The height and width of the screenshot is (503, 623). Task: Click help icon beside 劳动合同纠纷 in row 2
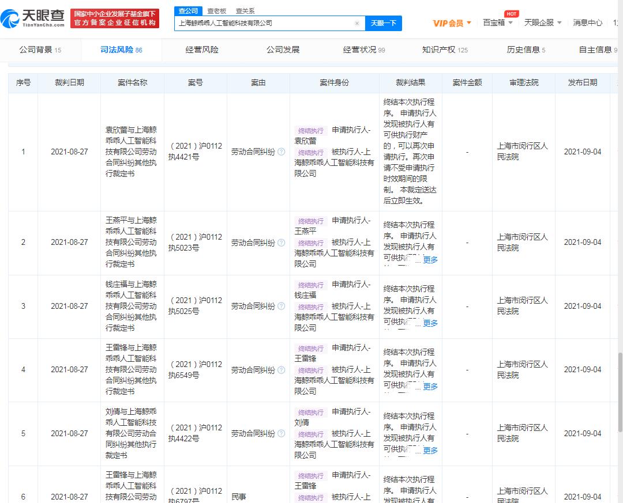tap(281, 243)
